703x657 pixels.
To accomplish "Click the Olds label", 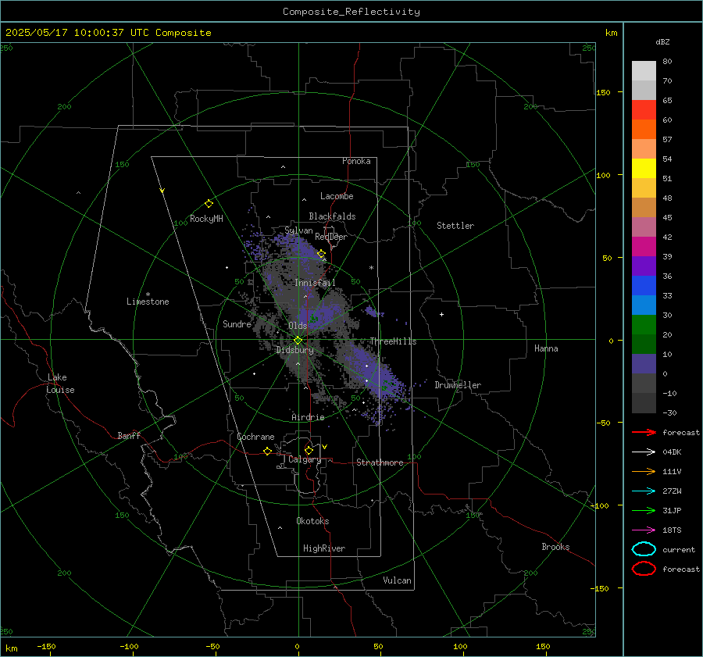I will click(x=298, y=326).
